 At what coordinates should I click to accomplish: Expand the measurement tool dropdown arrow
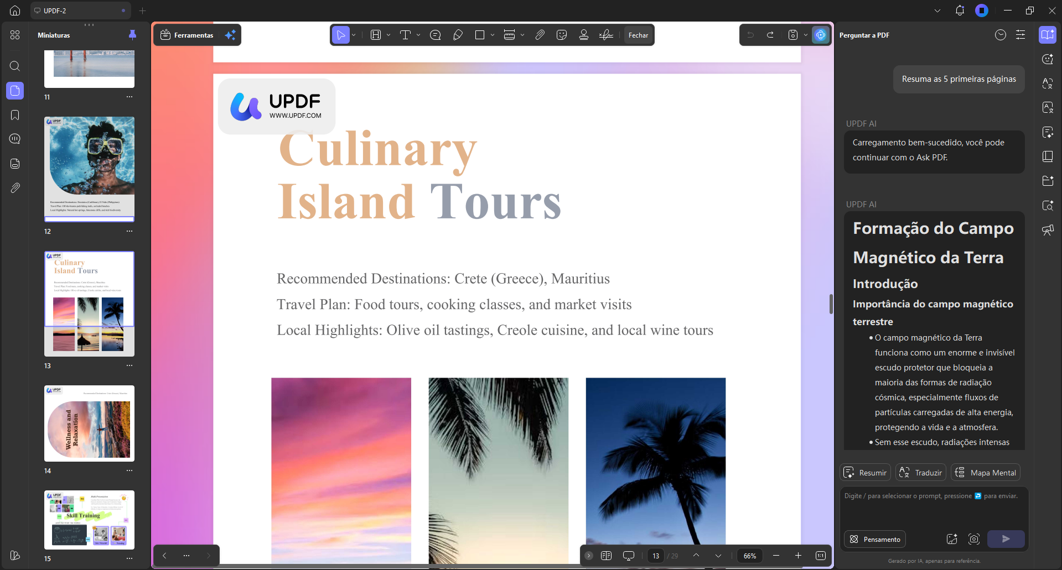522,35
